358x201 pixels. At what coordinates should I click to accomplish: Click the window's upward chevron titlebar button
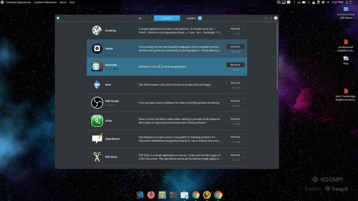(271, 18)
